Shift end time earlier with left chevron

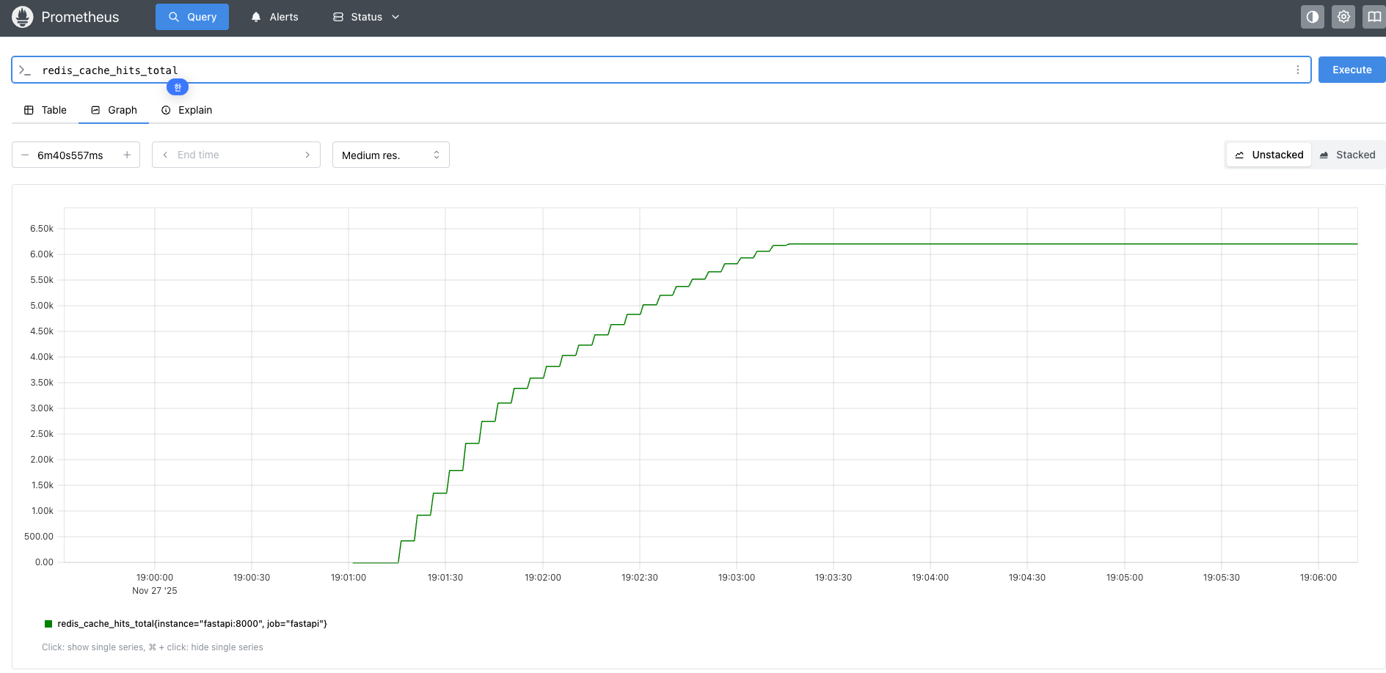[x=165, y=155]
